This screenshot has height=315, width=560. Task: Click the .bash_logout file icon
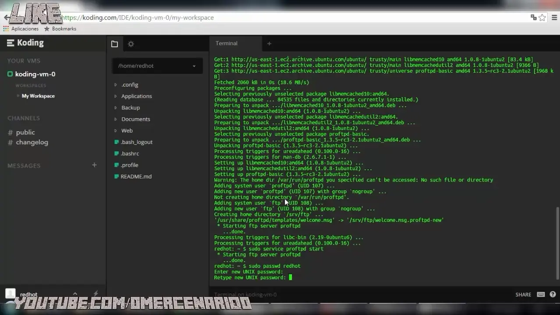[x=117, y=142]
